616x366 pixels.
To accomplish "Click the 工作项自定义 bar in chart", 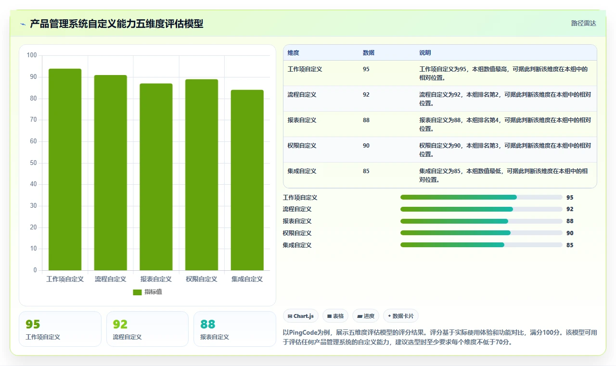I will tap(65, 169).
